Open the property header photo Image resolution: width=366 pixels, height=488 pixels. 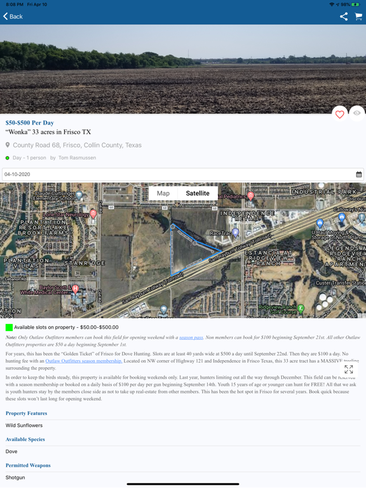(183, 69)
